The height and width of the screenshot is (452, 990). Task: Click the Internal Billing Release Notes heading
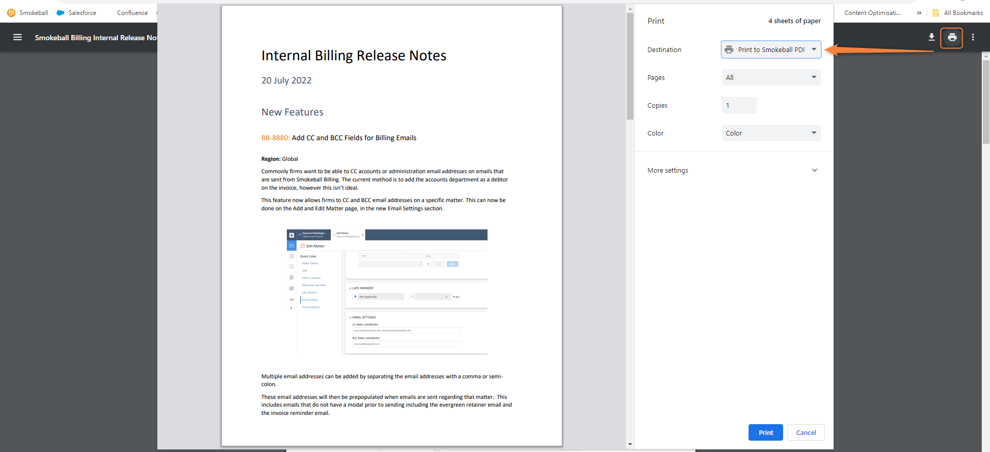[x=354, y=56]
